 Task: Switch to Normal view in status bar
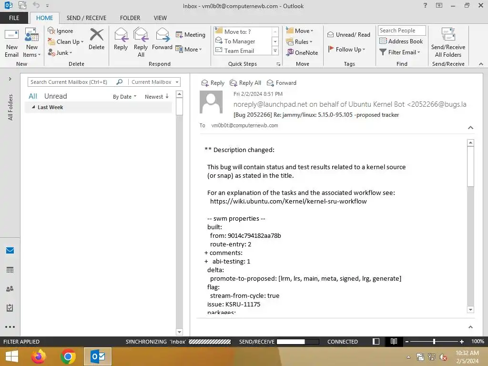tap(376, 341)
